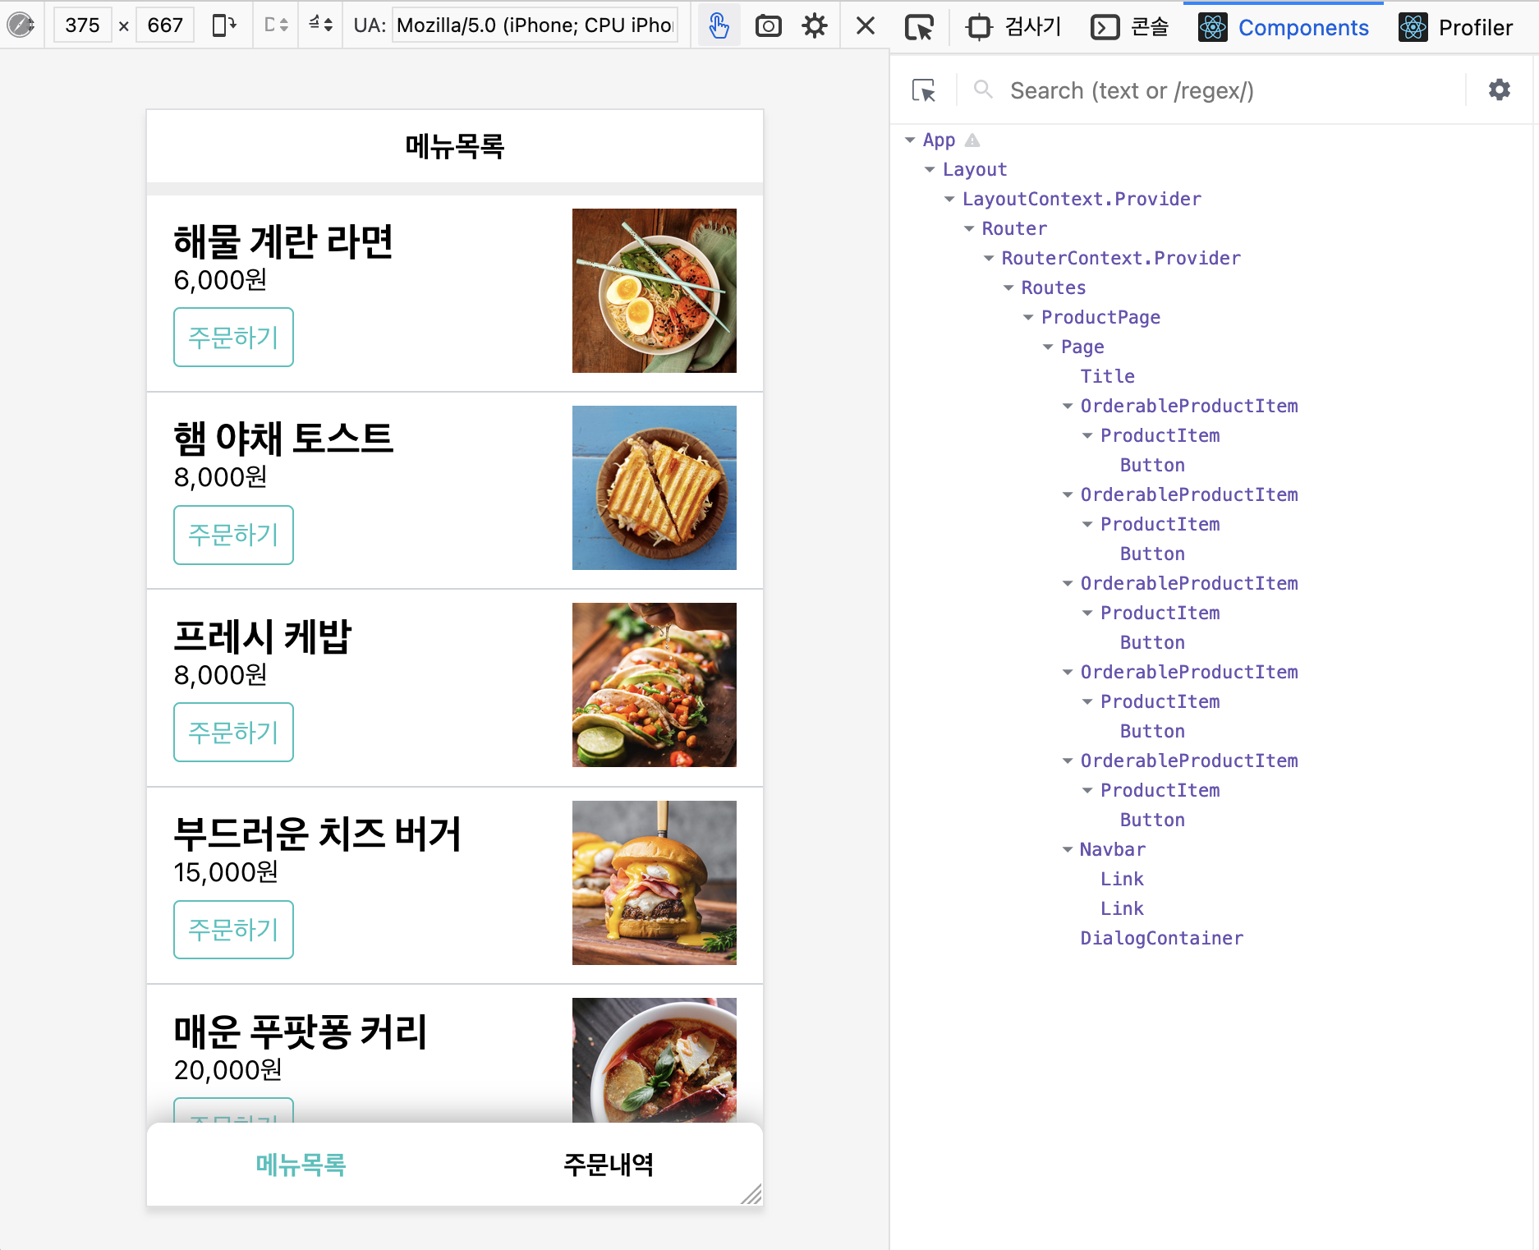Collapse the Navbar tree node
Viewport: 1539px width, 1250px height.
[1068, 850]
